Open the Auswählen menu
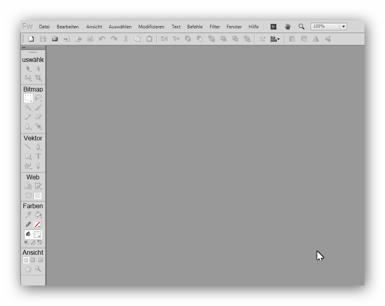The height and width of the screenshot is (306, 385). pyautogui.click(x=120, y=26)
